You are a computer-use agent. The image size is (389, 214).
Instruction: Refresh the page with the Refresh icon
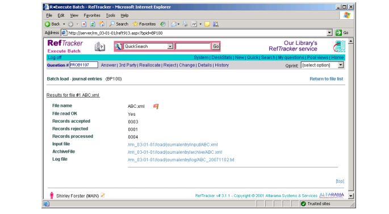[93, 24]
